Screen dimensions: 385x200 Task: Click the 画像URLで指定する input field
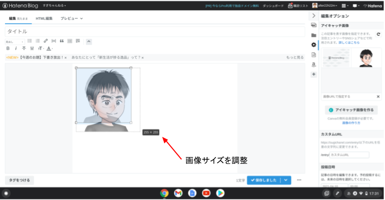coord(348,97)
